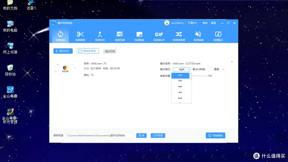Click the 格式: TS text

(x=89, y=75)
